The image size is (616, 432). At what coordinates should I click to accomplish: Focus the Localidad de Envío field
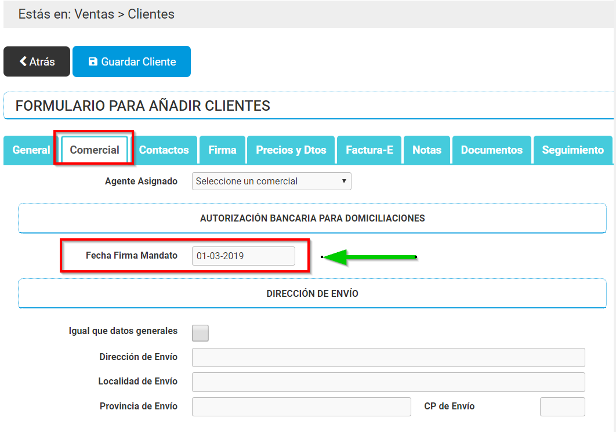(x=389, y=382)
